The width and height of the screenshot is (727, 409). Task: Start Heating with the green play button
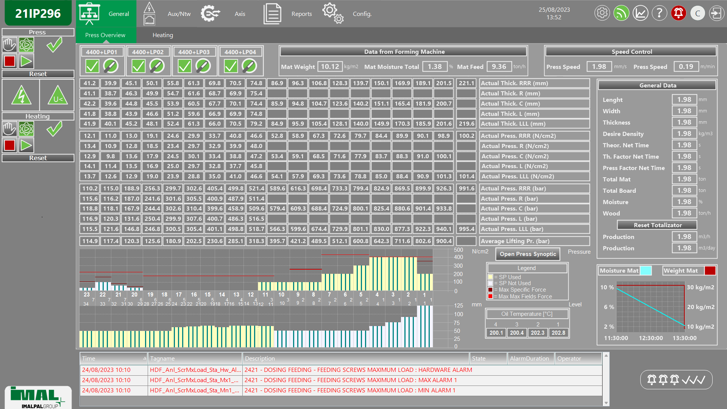click(26, 145)
